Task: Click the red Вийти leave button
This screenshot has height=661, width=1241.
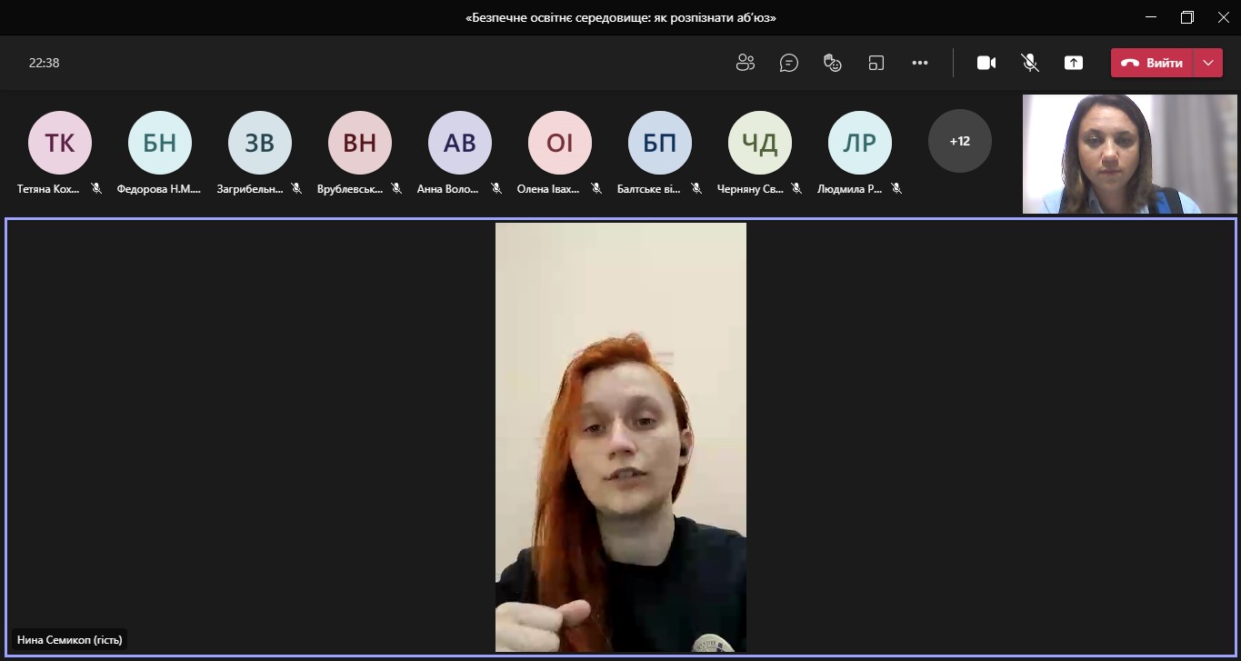Action: point(1152,63)
